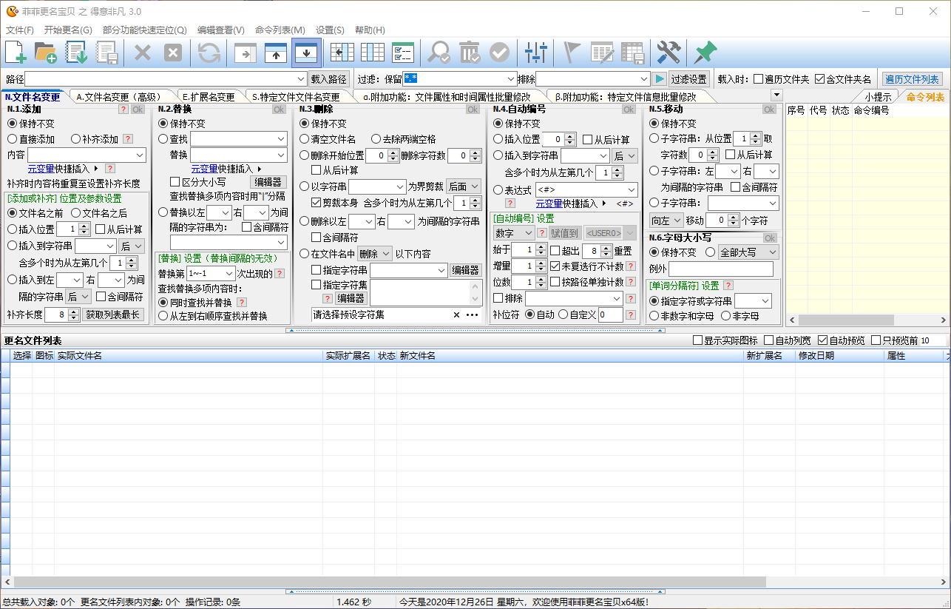951x609 pixels.
Task: Click the table columns toolbar icon
Action: click(x=372, y=53)
